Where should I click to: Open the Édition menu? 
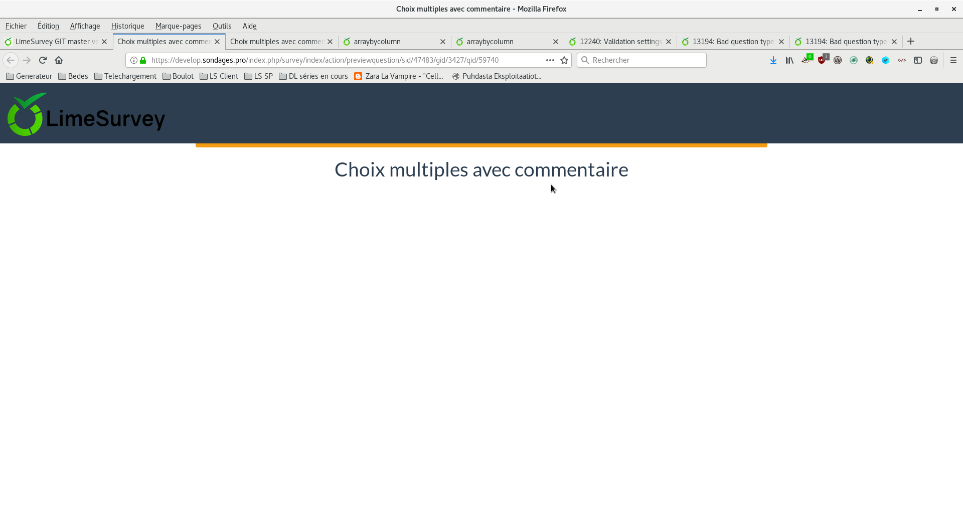pos(48,26)
